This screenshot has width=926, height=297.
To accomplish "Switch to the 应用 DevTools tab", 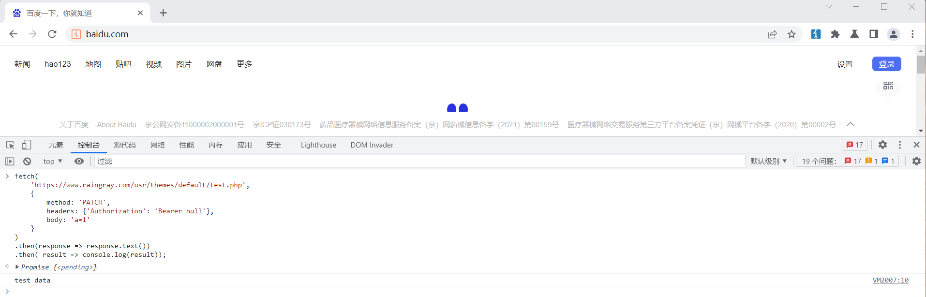I will pyautogui.click(x=245, y=145).
